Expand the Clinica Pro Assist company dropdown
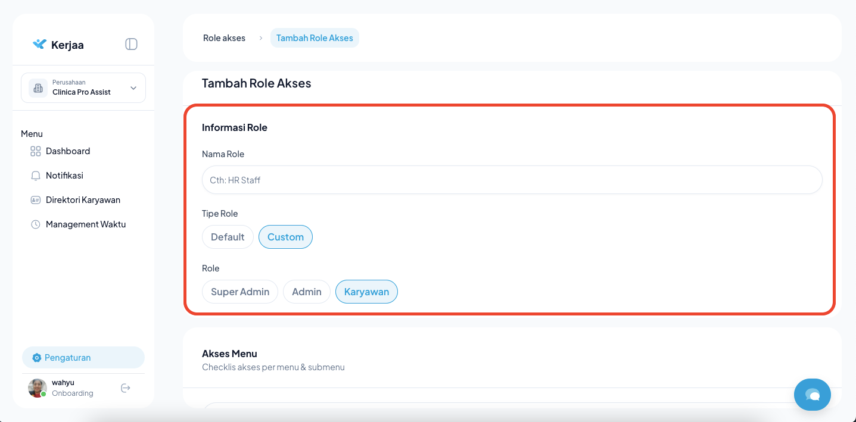856x422 pixels. pyautogui.click(x=133, y=88)
